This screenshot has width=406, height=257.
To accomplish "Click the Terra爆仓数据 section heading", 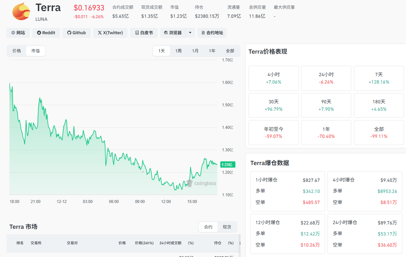I will coord(270,163).
